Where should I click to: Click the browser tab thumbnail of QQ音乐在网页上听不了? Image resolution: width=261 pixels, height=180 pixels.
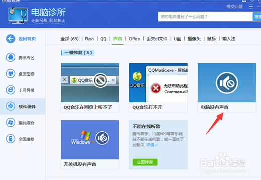tap(94, 80)
